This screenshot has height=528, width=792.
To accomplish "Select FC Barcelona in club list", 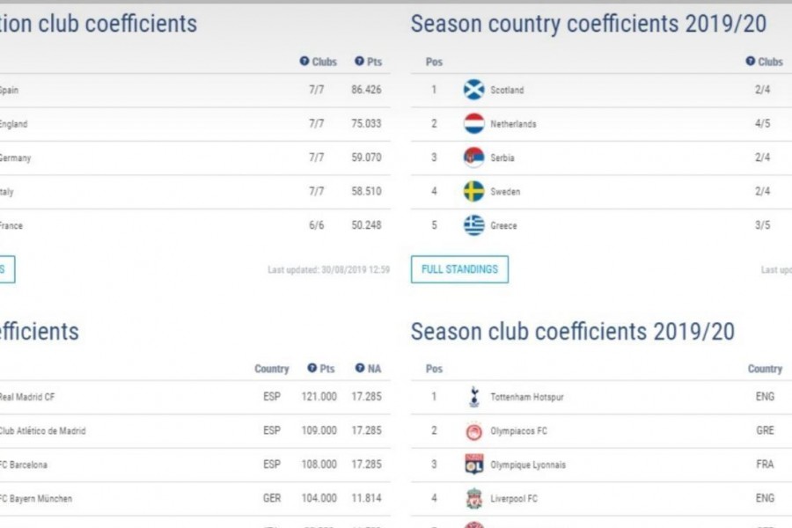I will tap(195, 465).
